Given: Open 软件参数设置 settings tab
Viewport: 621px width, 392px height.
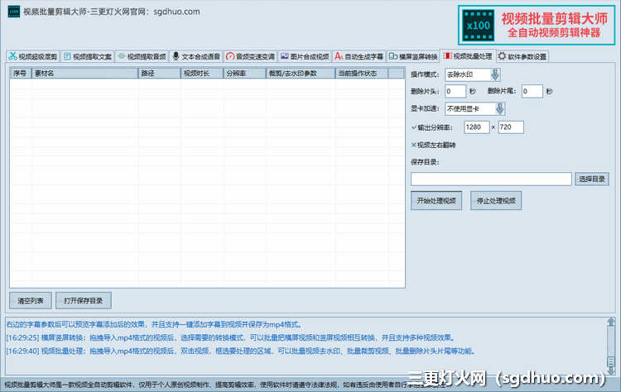Looking at the screenshot, I should point(522,56).
